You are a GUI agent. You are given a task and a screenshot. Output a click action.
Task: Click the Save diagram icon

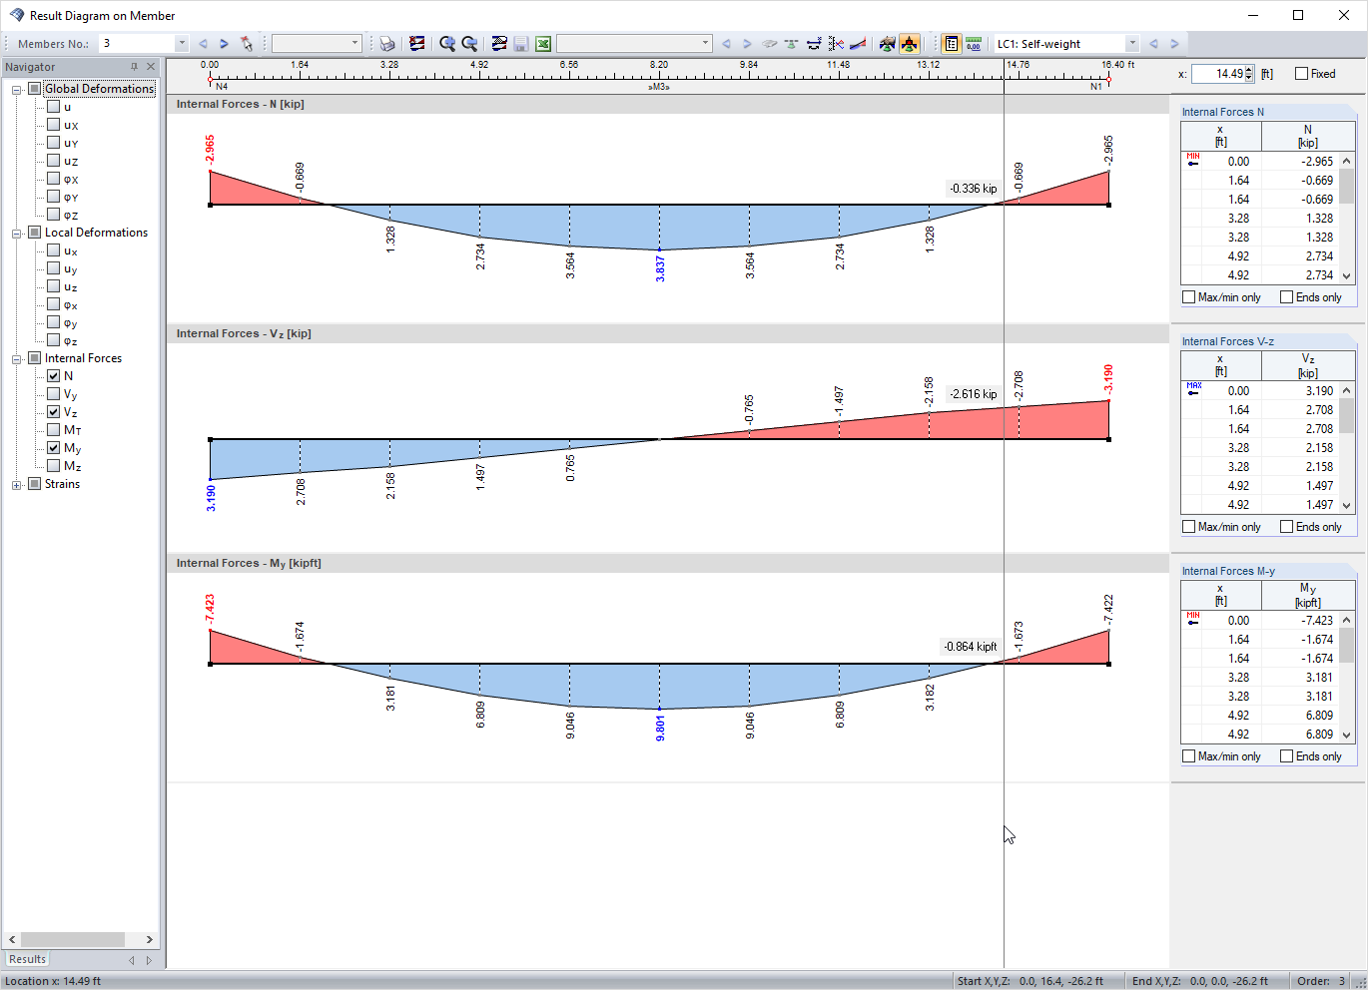coord(520,44)
